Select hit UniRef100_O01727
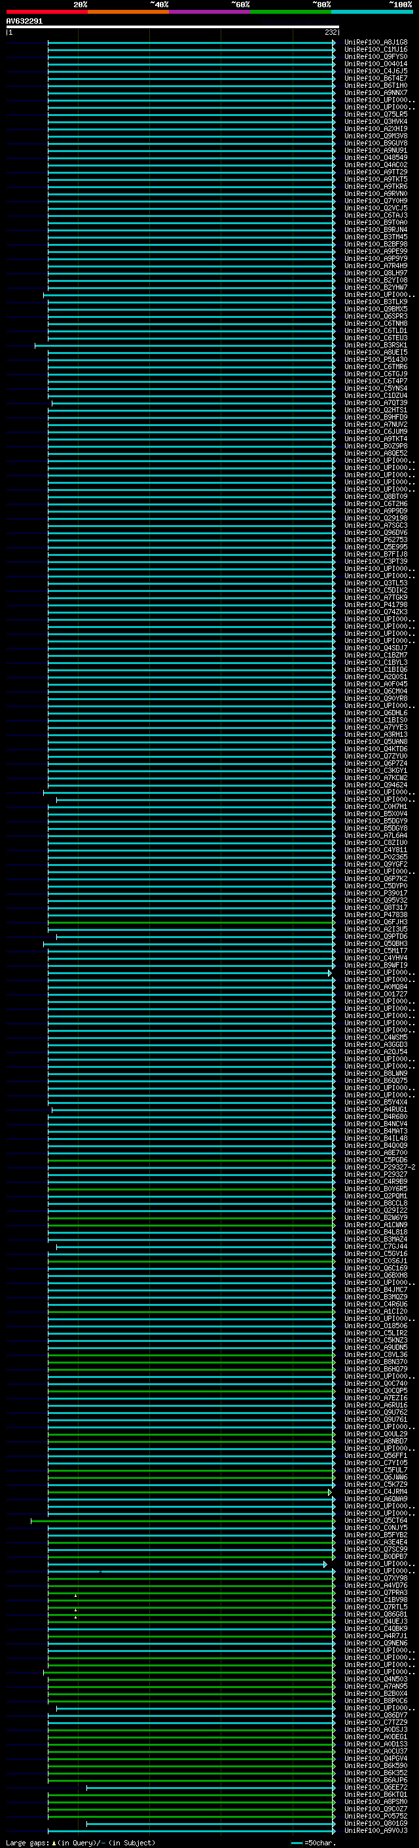This screenshot has height=1848, width=419. [x=375, y=994]
